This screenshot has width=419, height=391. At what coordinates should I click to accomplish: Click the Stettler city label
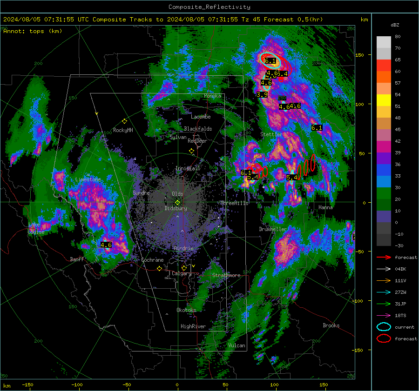271,134
